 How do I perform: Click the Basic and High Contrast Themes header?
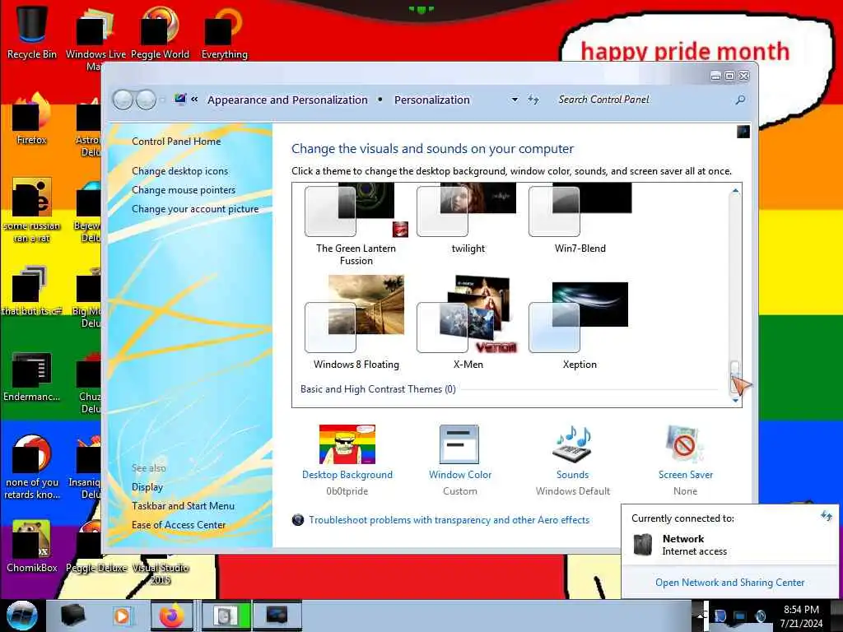(x=378, y=389)
